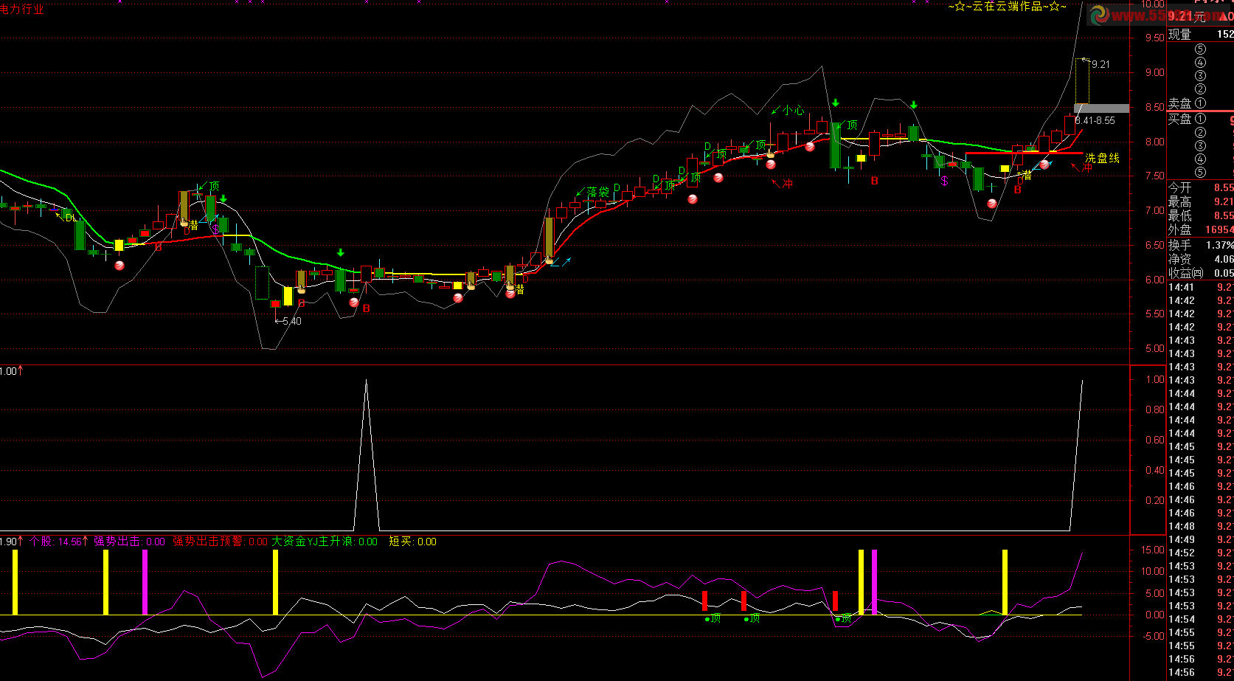Click the first green 顶 marker in bottom indicator
Image resolution: width=1234 pixels, height=681 pixels.
(x=712, y=618)
